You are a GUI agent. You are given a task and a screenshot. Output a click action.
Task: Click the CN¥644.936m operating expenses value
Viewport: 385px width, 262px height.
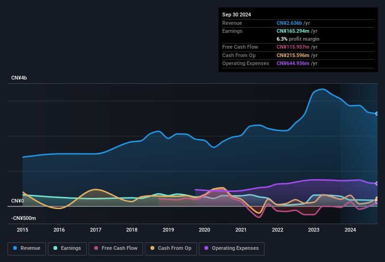point(293,64)
